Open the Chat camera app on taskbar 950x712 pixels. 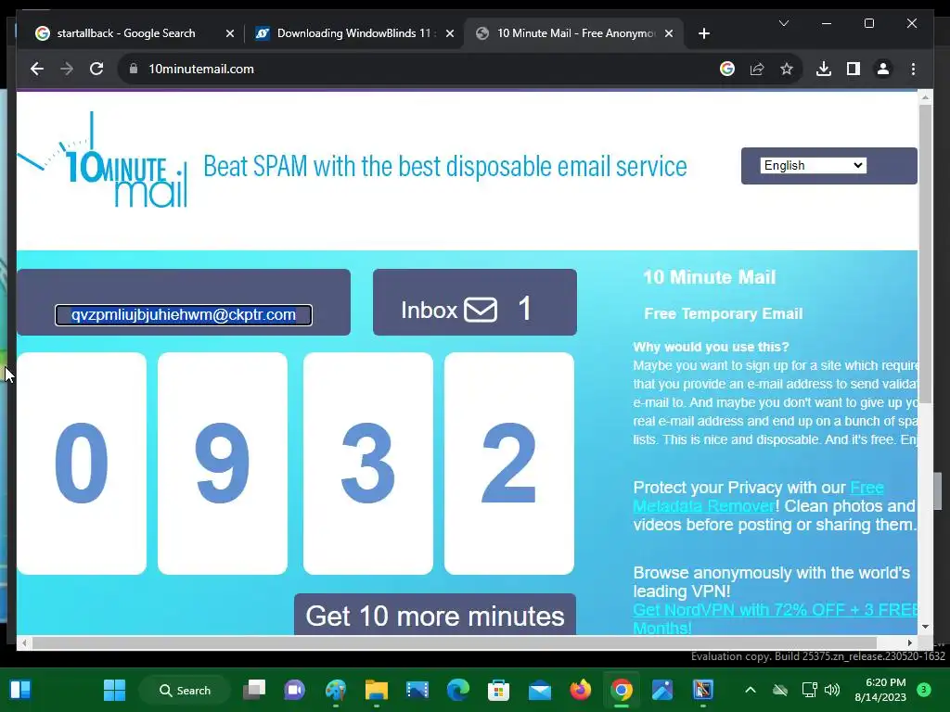click(x=295, y=690)
